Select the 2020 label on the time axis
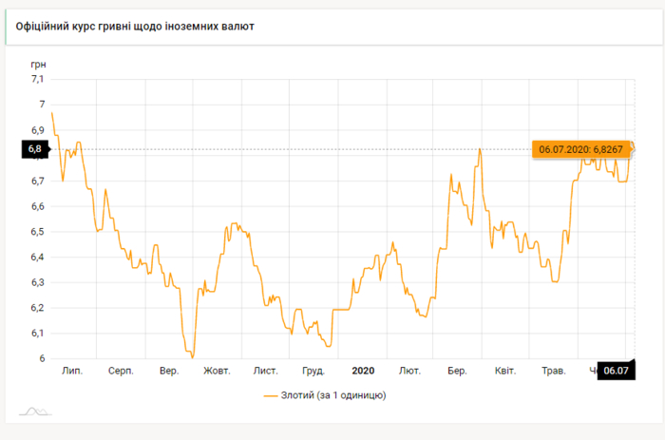This screenshot has width=665, height=440. [x=364, y=371]
